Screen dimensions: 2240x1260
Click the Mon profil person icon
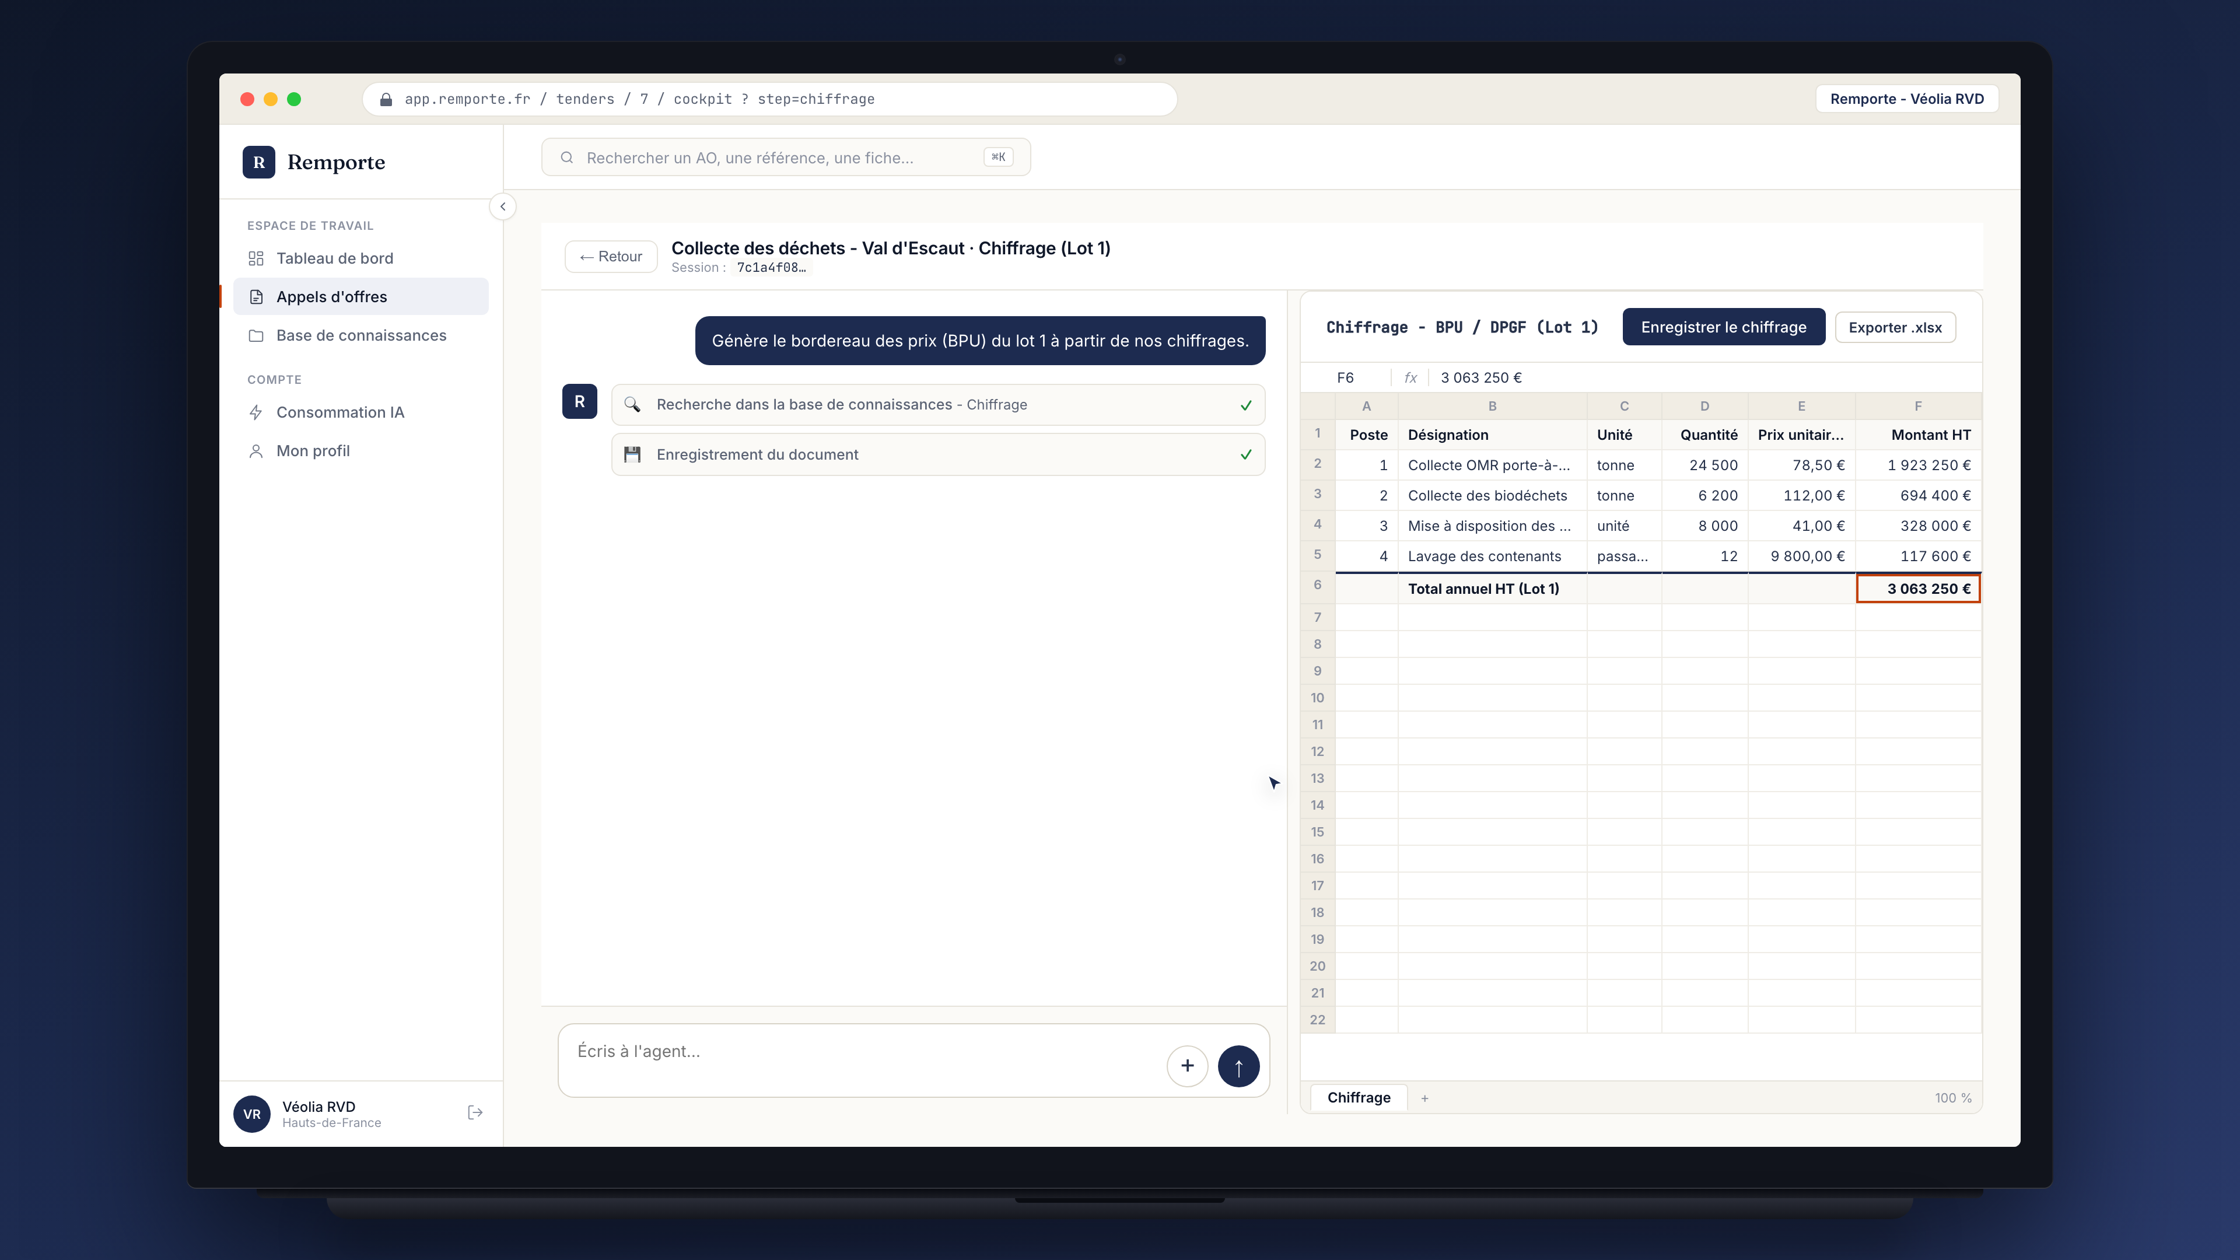[x=256, y=450]
